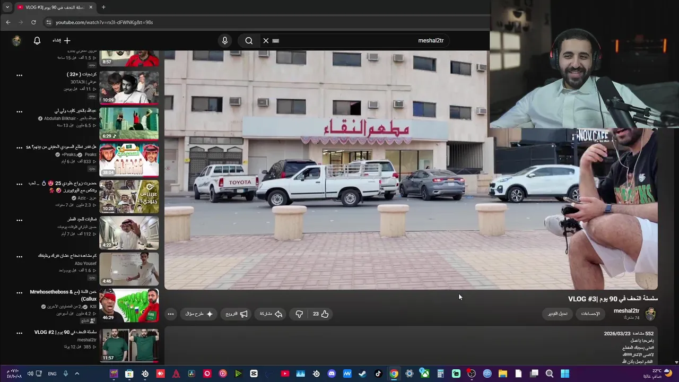Open options for the Peaks video
This screenshot has height=382, width=679.
click(x=19, y=148)
